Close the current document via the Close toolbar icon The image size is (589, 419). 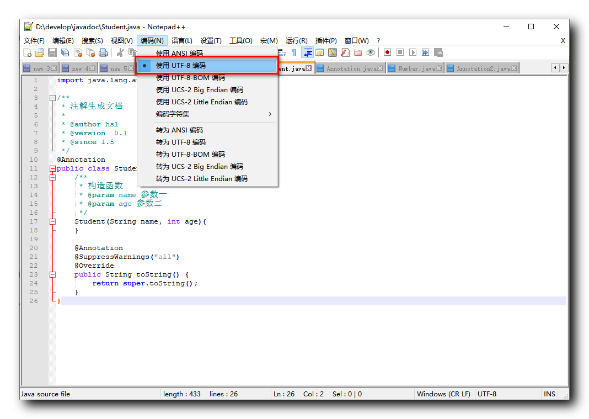click(x=78, y=52)
